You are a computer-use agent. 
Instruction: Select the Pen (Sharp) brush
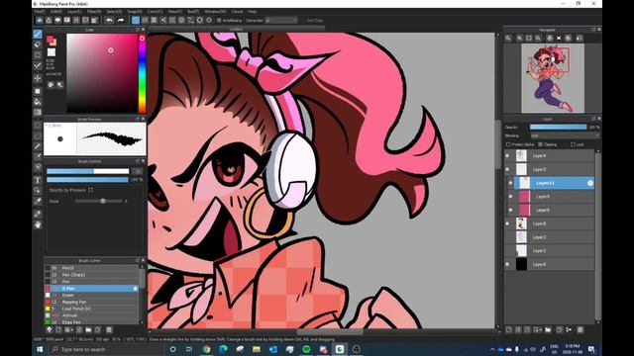tap(91, 275)
